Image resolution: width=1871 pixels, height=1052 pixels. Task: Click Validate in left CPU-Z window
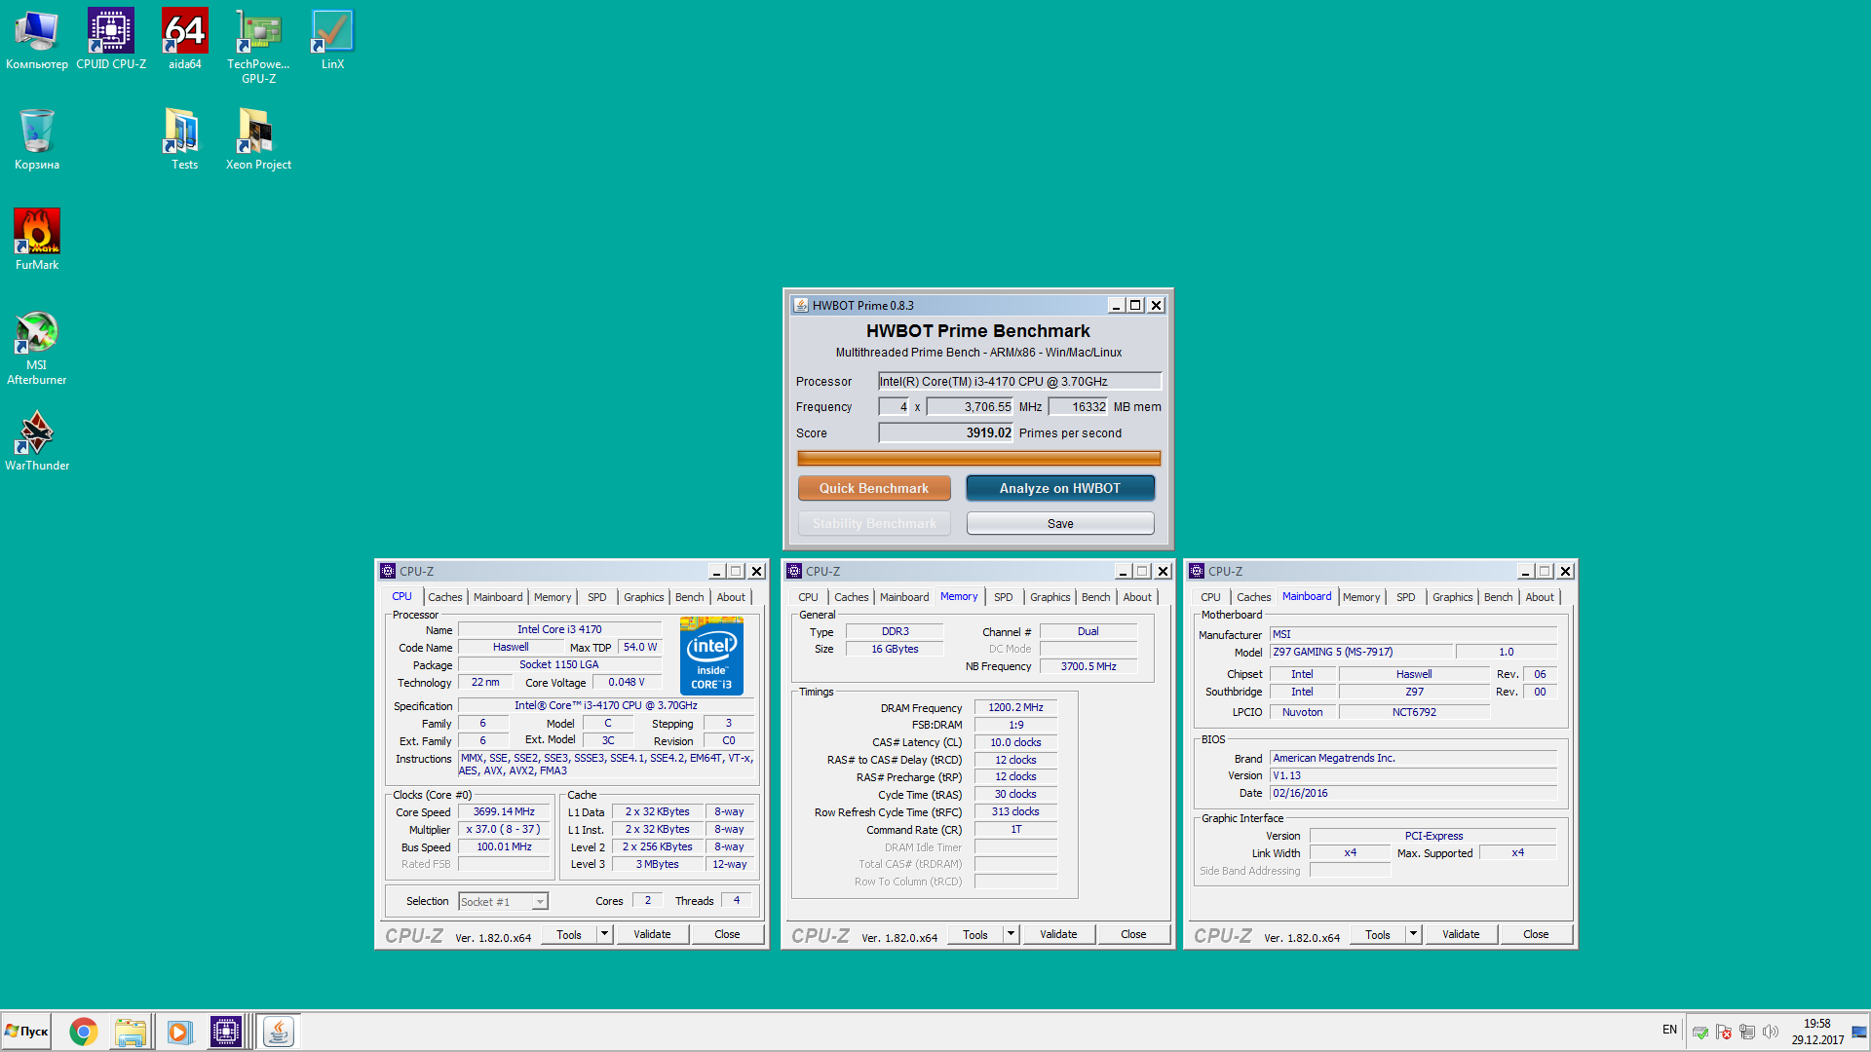652,934
